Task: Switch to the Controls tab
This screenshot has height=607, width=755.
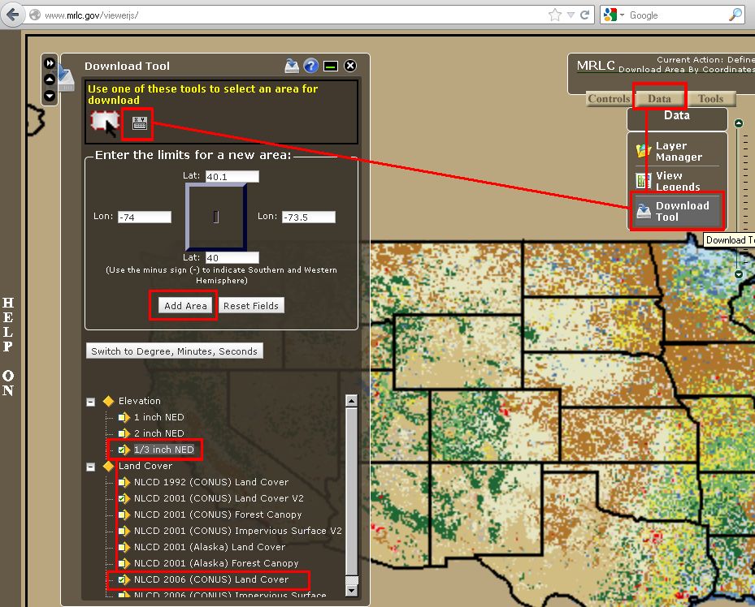Action: click(609, 99)
